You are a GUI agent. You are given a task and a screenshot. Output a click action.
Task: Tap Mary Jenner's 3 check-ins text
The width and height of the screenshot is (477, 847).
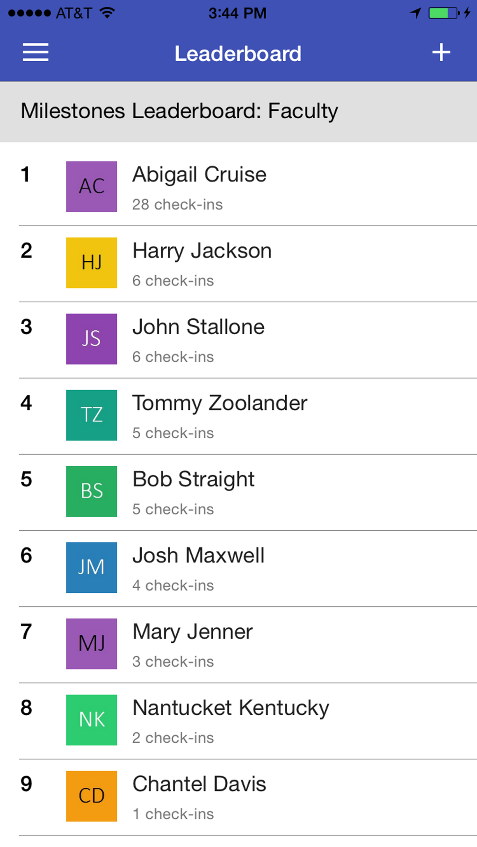173,662
